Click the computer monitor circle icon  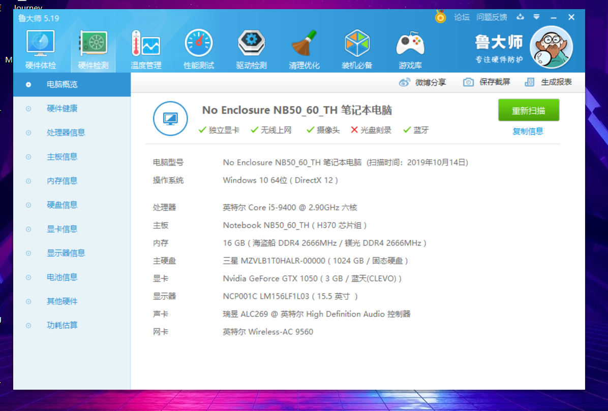pos(170,118)
